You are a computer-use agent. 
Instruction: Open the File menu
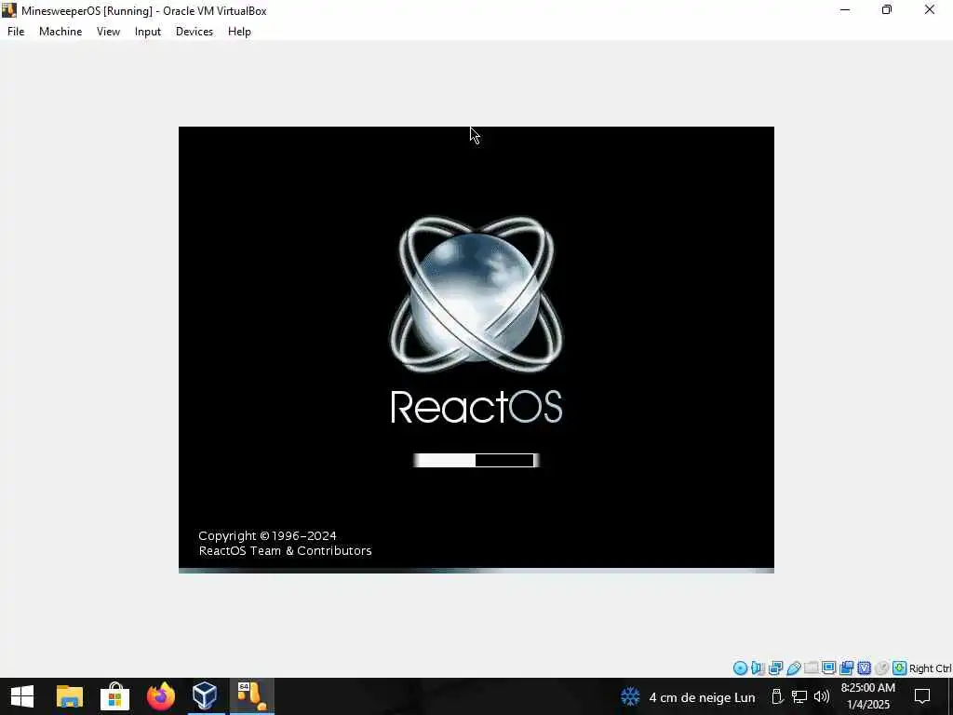click(16, 32)
